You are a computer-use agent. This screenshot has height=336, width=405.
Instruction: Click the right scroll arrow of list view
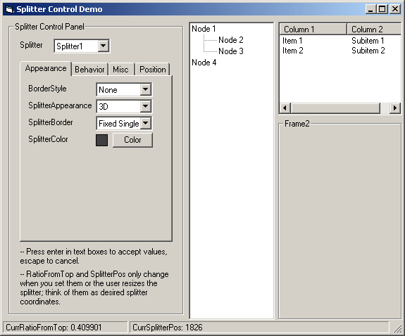(394, 108)
